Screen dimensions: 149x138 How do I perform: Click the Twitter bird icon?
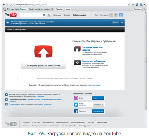tap(76, 105)
